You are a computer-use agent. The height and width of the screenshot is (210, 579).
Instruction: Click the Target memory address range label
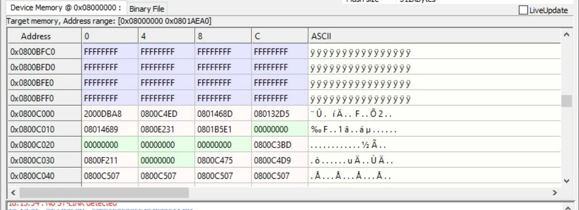click(109, 21)
